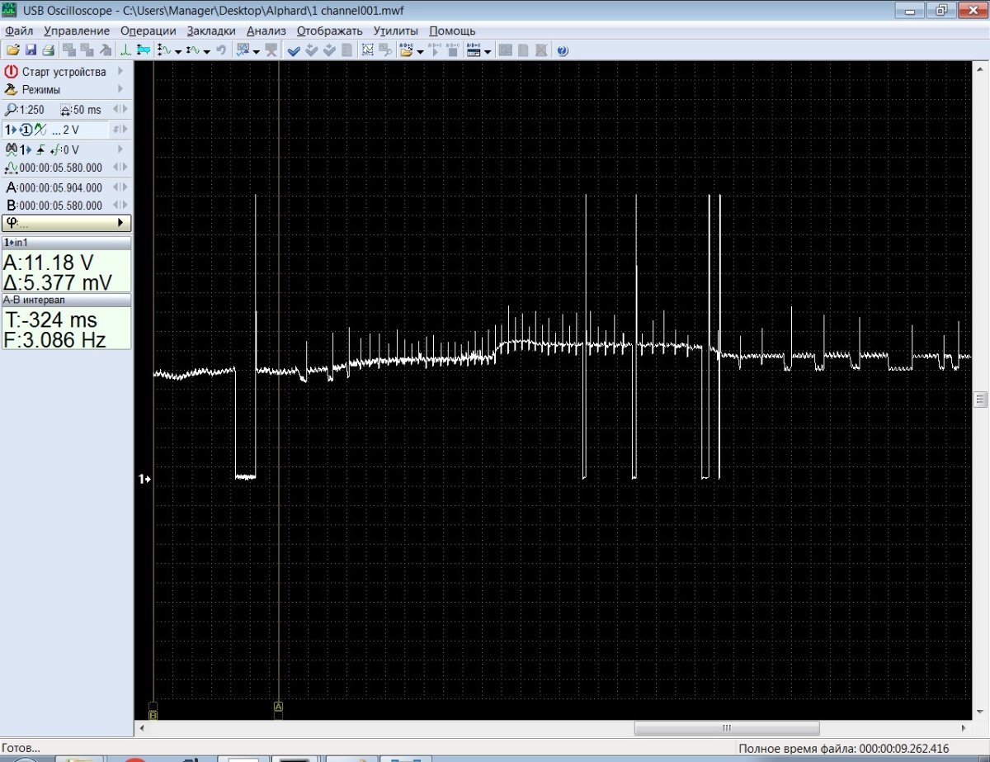Expand the Старт устройства submenu arrow
990x762 pixels.
click(120, 72)
